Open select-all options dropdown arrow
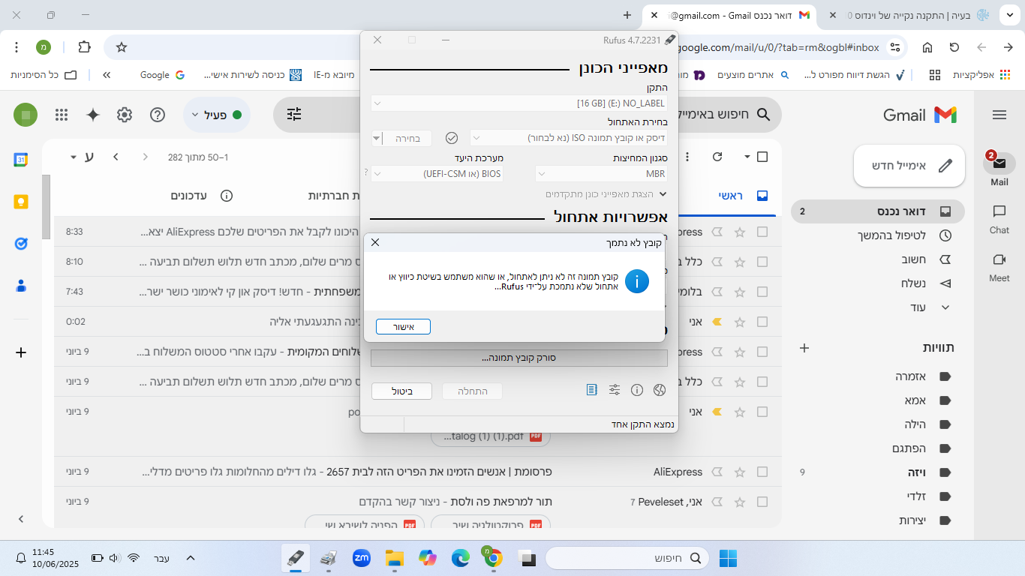Screen dimensions: 1025x576 (x=747, y=157)
